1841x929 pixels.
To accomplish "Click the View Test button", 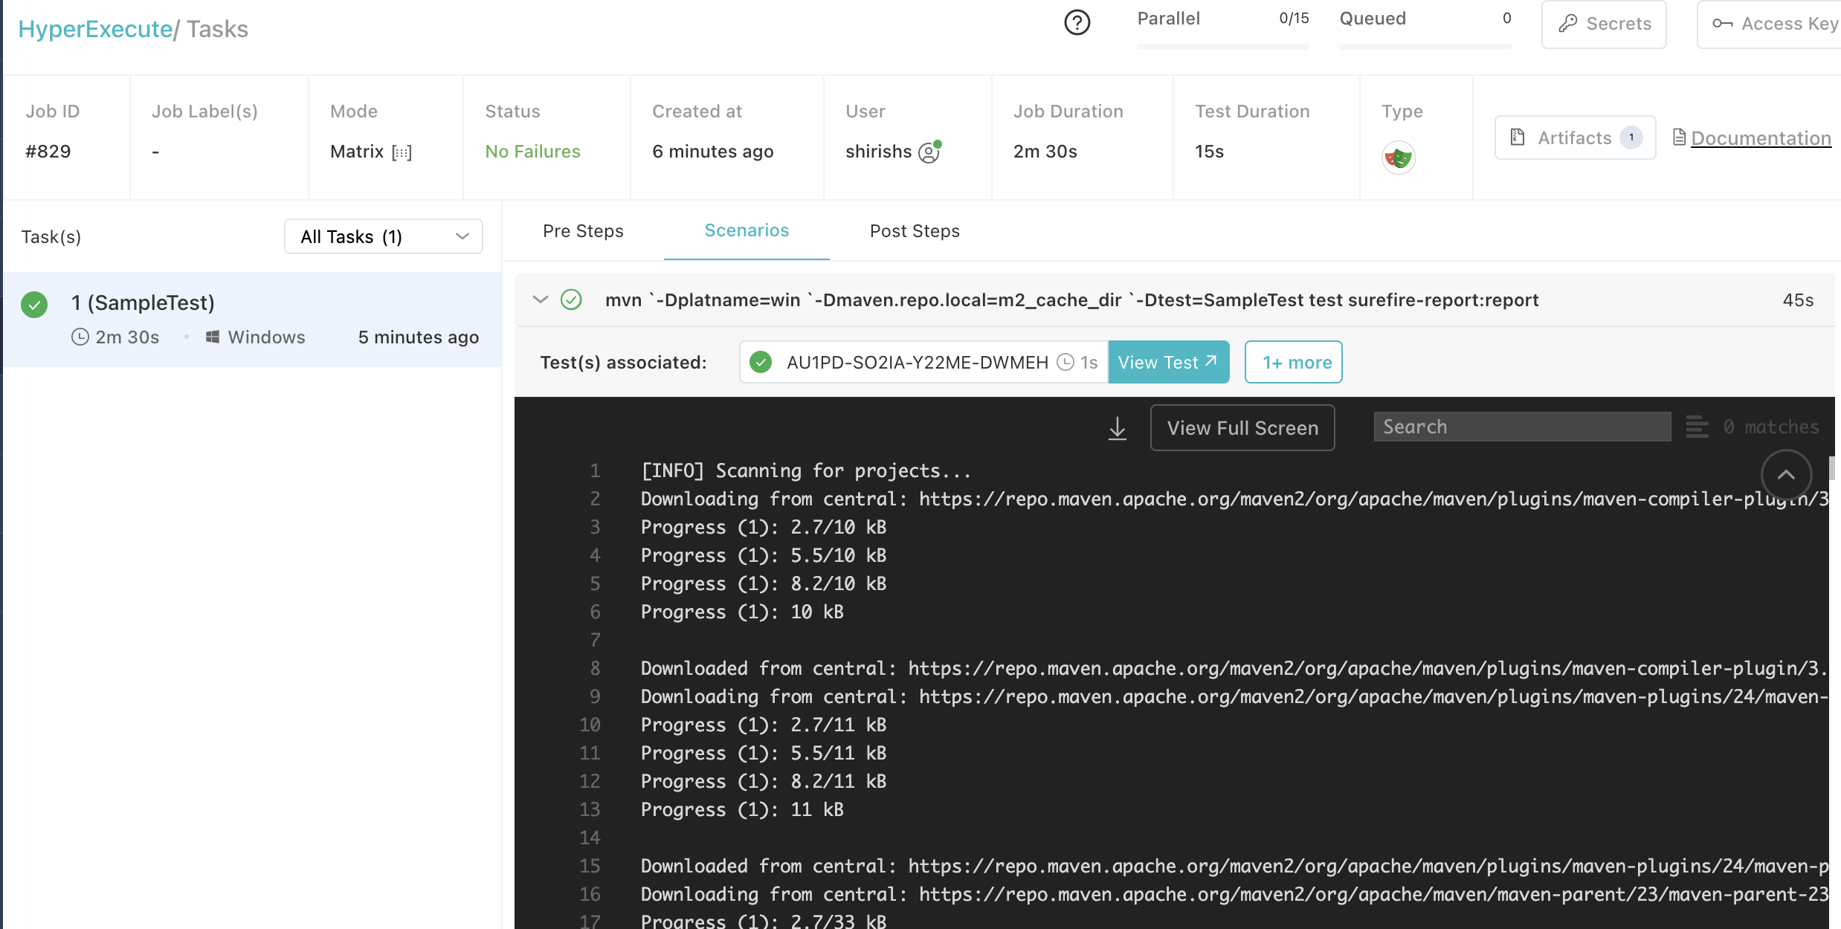I will pos(1167,362).
